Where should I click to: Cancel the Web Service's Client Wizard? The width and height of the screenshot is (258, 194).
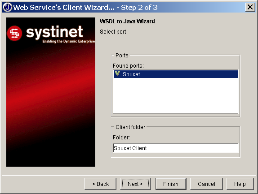coord(206,184)
